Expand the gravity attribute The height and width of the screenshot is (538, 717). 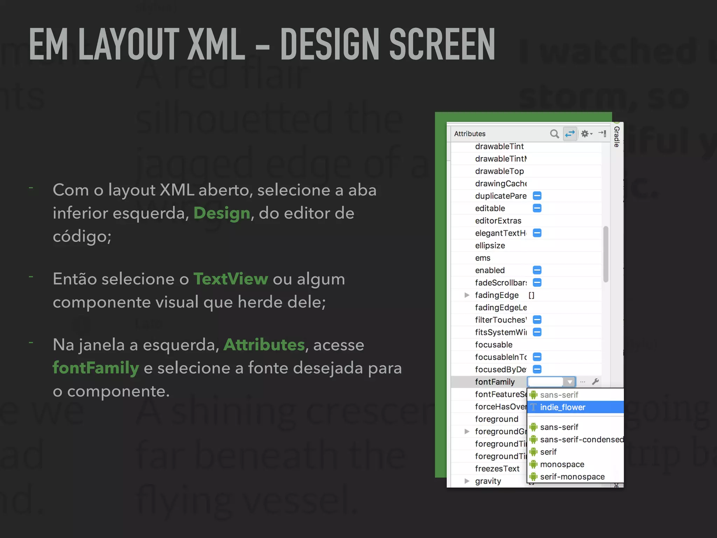[467, 481]
